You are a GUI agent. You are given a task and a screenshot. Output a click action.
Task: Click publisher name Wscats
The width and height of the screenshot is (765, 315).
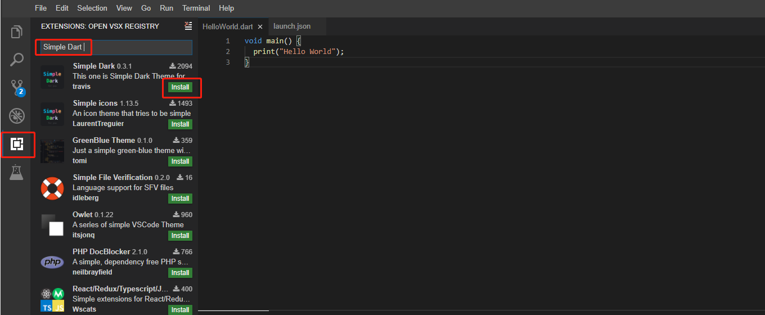[x=84, y=309]
